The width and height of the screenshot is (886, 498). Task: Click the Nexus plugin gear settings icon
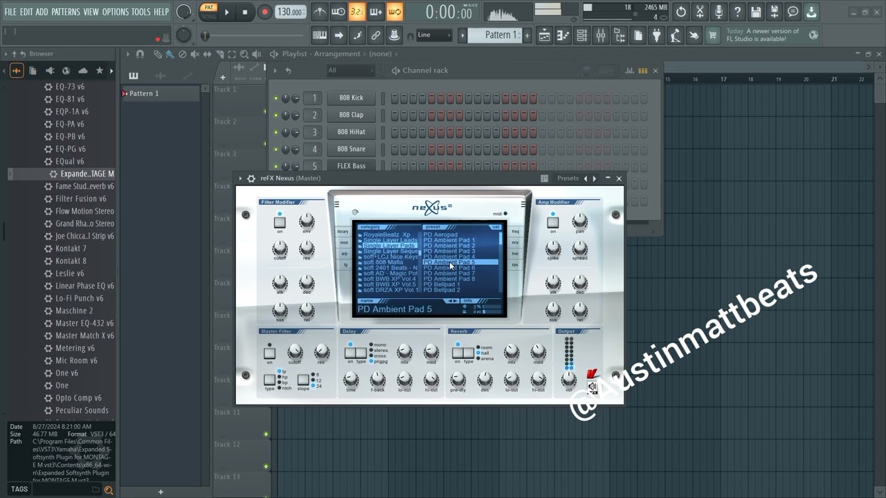click(251, 178)
